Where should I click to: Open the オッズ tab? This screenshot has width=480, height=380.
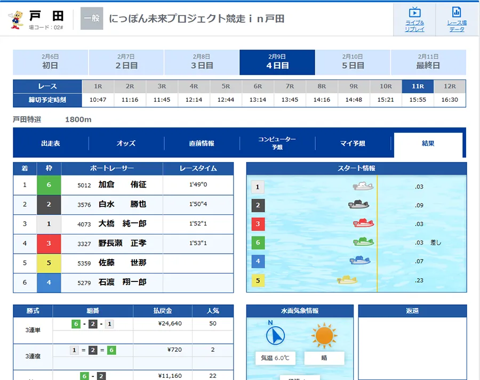coord(126,143)
